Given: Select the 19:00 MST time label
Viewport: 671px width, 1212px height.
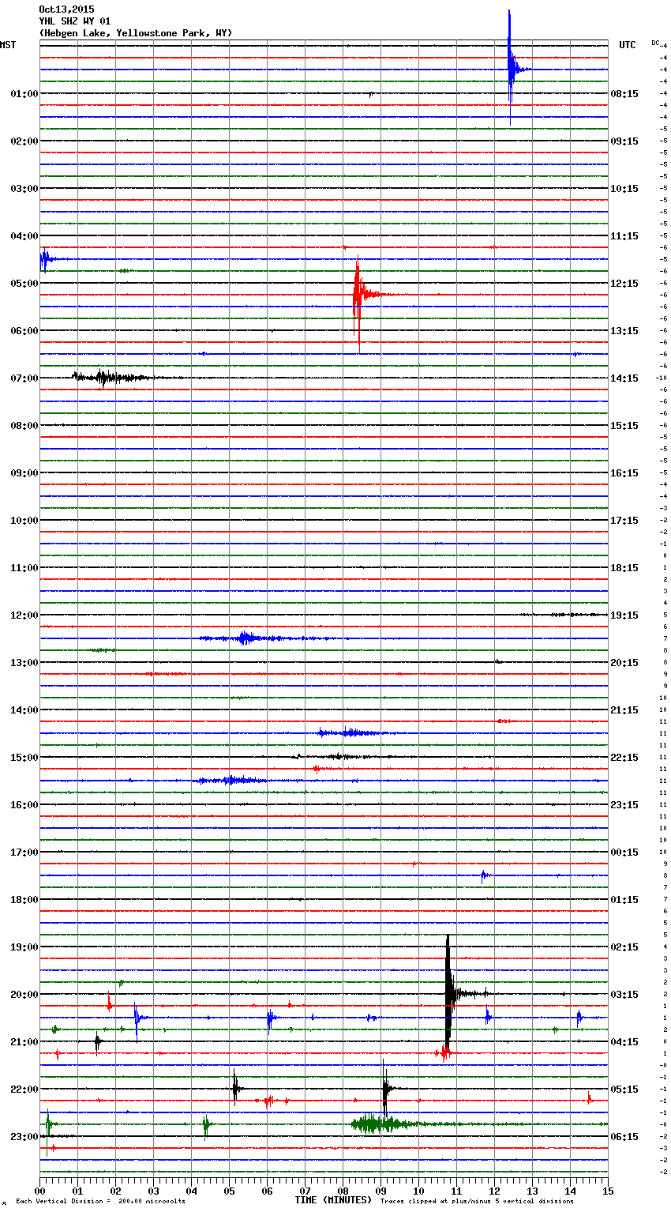Looking at the screenshot, I should 24,947.
